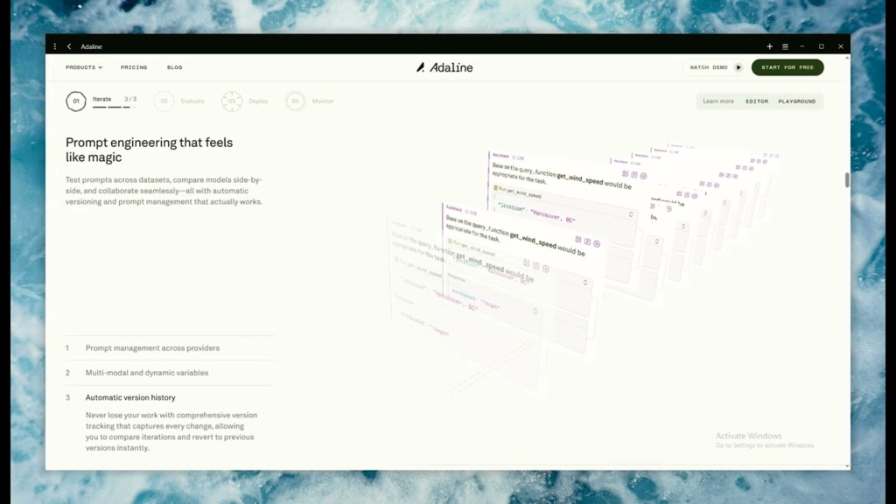Click the 04 Monitor step icon
Image resolution: width=896 pixels, height=504 pixels.
(297, 101)
